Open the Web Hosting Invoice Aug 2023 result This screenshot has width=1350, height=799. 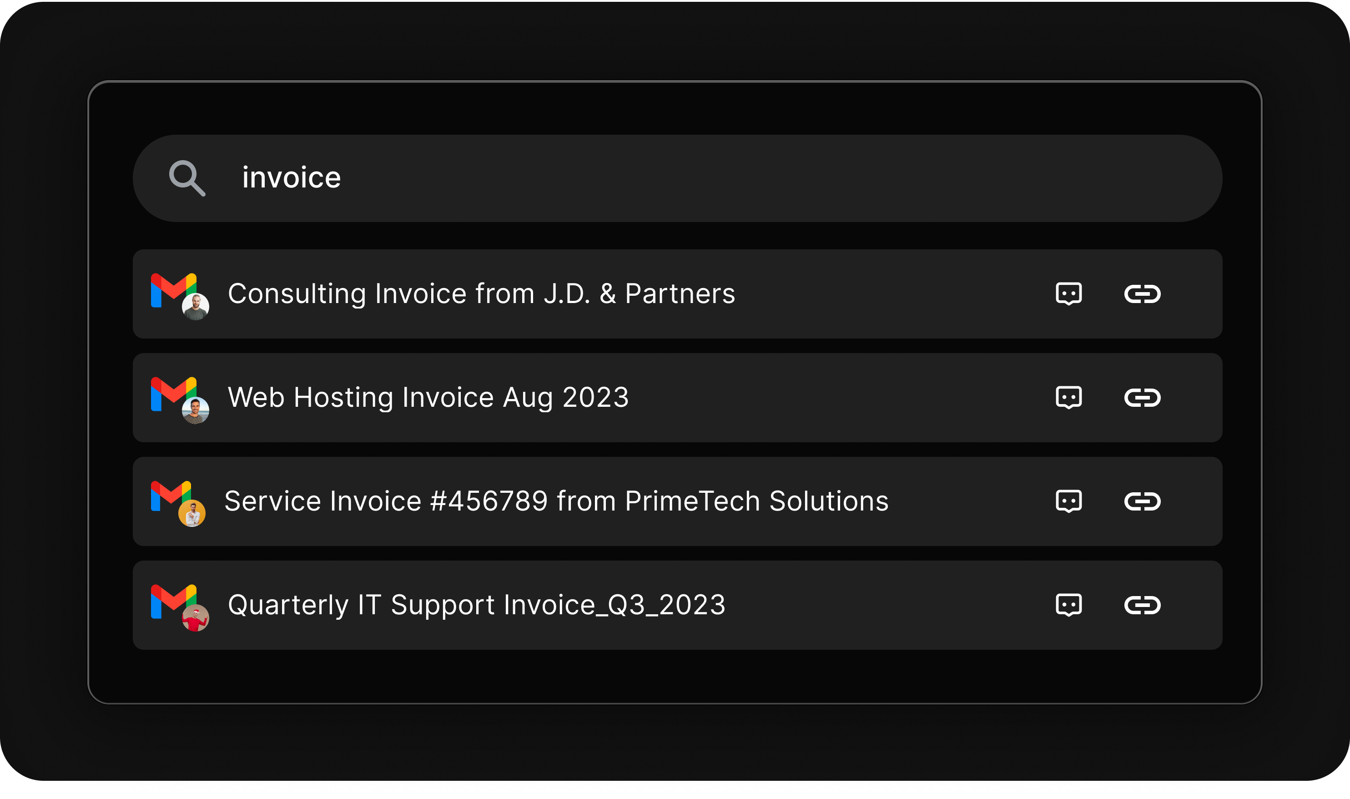tap(428, 398)
